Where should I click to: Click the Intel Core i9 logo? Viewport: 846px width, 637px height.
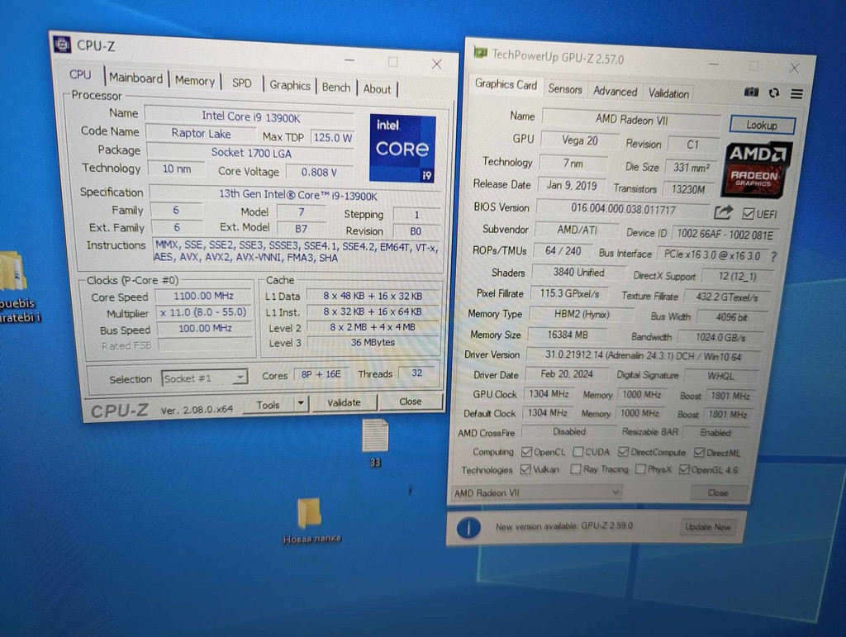[402, 149]
